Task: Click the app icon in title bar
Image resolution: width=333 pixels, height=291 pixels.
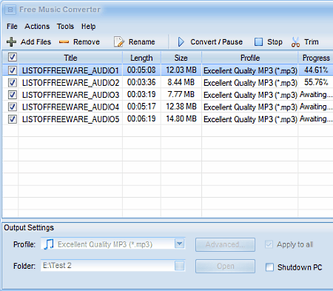Action: pyautogui.click(x=10, y=10)
